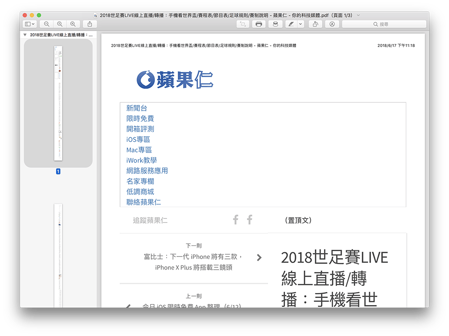Select the highlight pen tool
The height and width of the screenshot is (336, 449).
[x=291, y=24]
